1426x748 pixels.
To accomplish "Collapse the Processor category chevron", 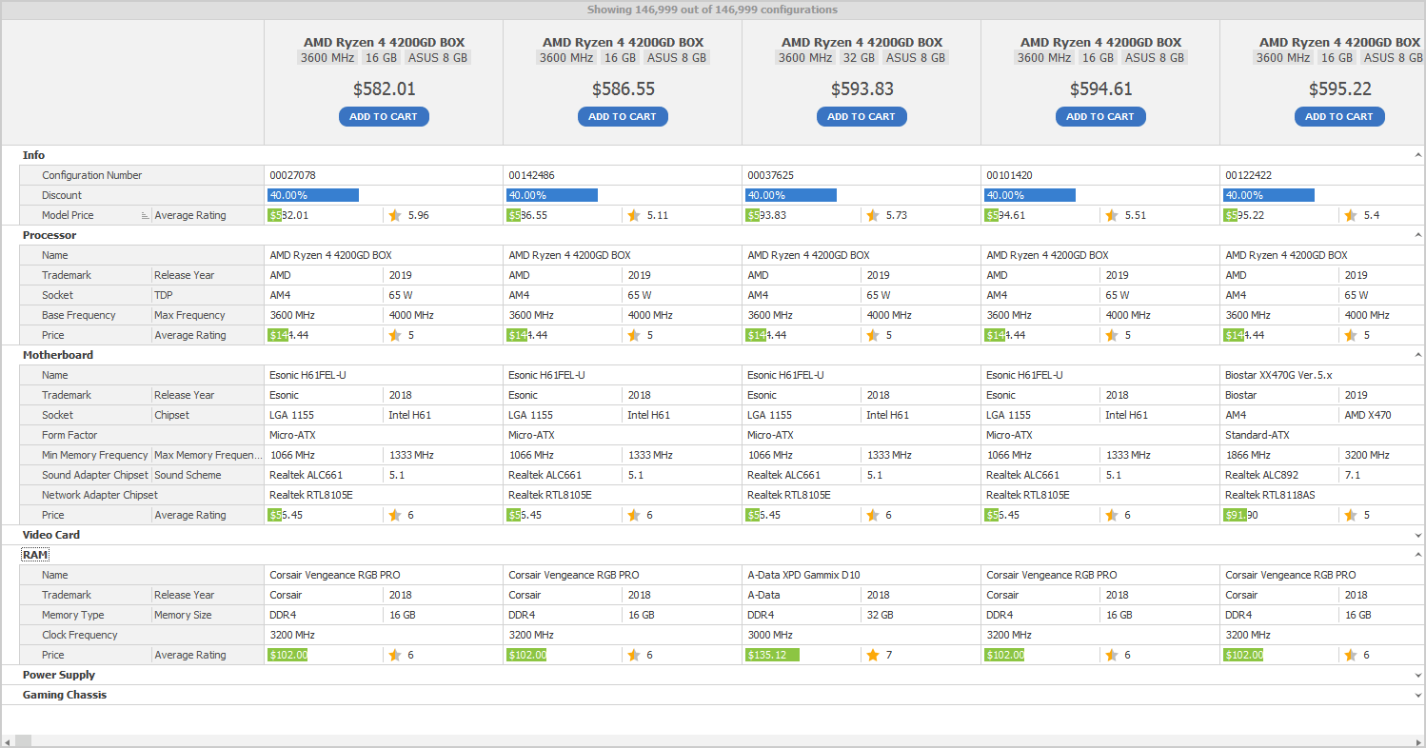I will [x=1417, y=235].
